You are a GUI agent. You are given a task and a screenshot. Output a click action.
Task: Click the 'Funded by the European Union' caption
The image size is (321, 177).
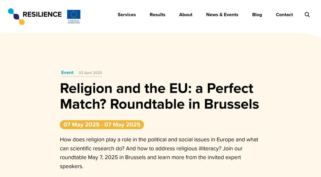click(74, 21)
